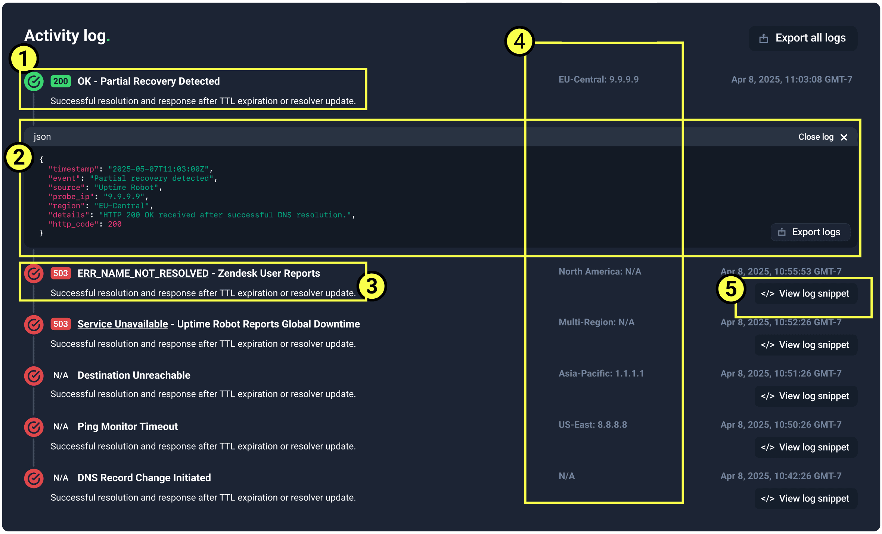Screen dimensions: 882x534
Task: Click the Export logs button in the json panel
Action: pyautogui.click(x=810, y=232)
